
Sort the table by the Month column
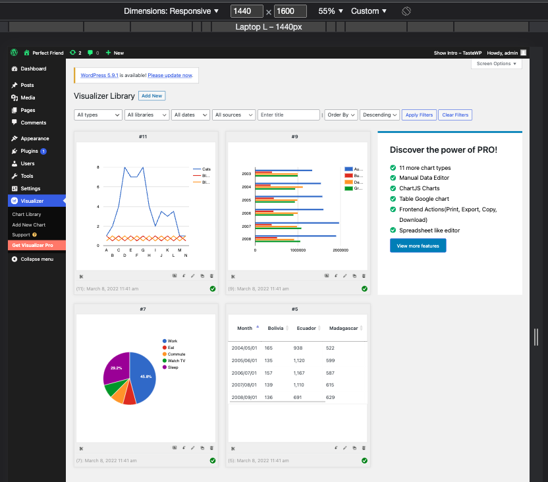pos(244,329)
